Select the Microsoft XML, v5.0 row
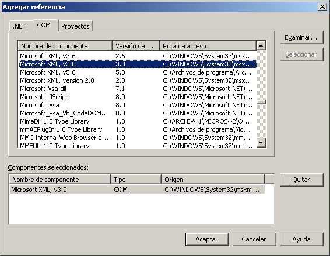Viewport: 330px width, 256px height. coord(138,72)
